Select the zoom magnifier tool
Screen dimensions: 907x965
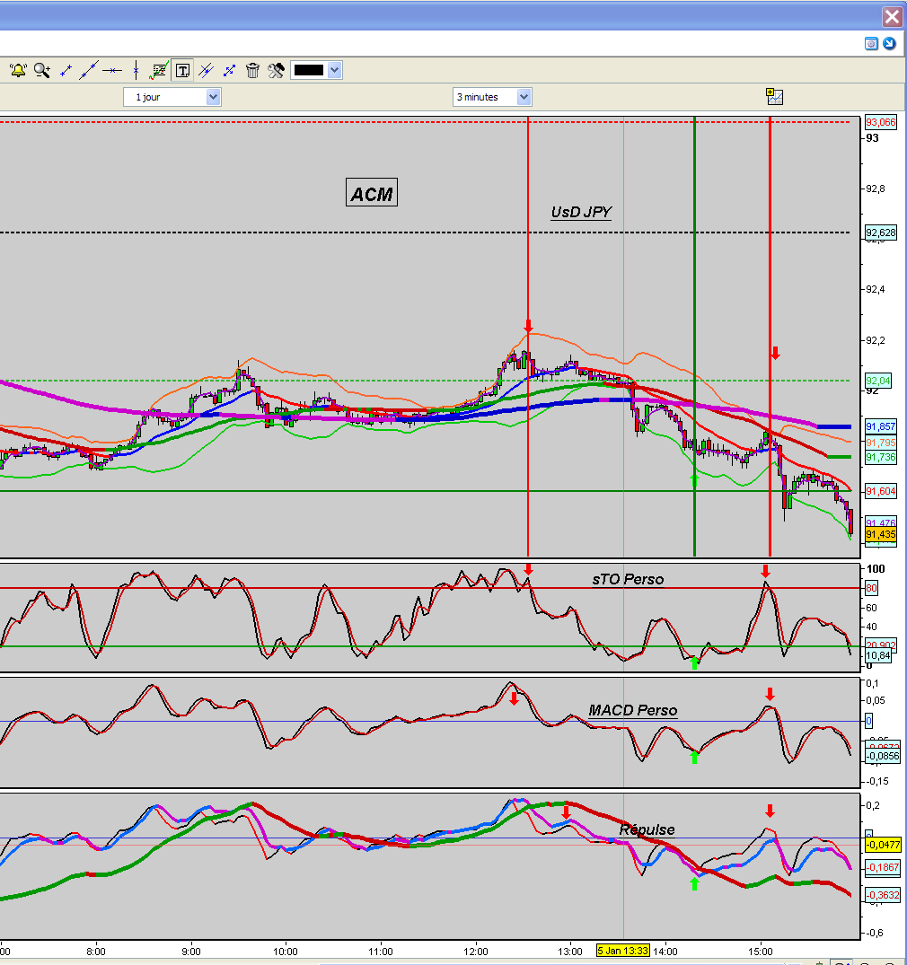[x=42, y=70]
